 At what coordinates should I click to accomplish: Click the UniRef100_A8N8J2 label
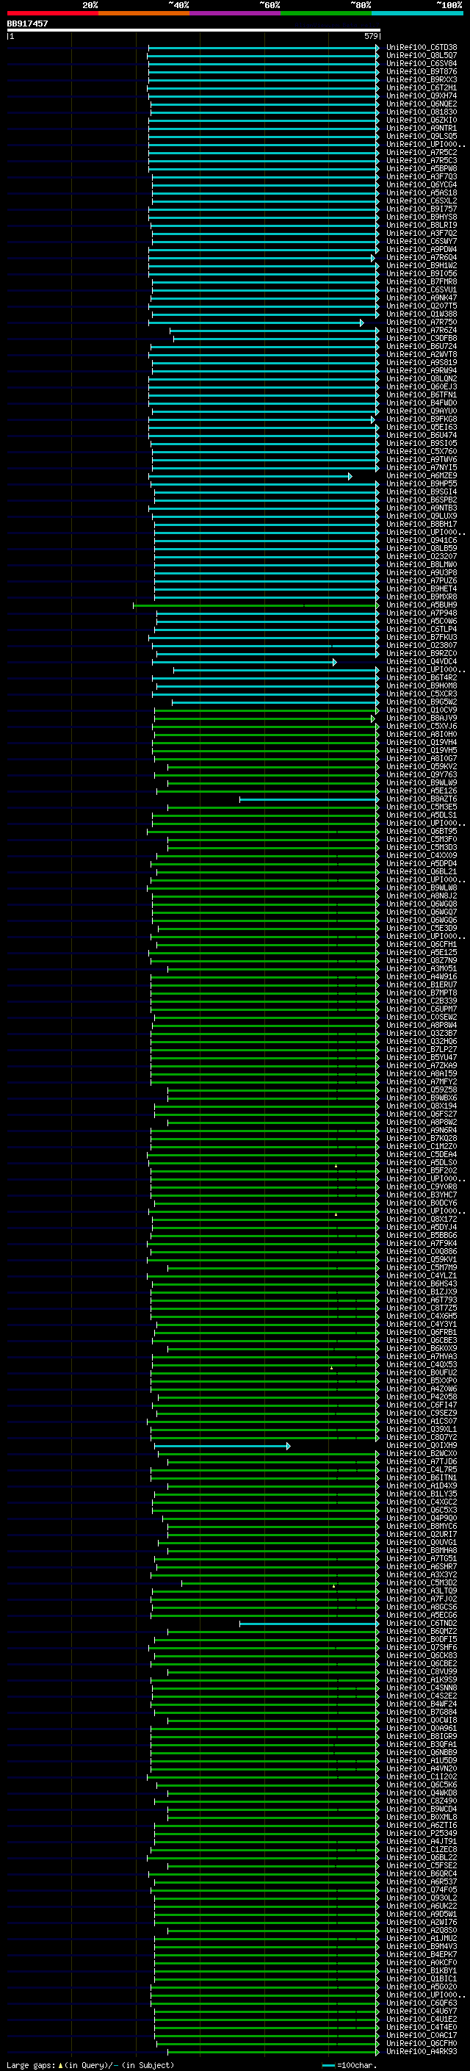click(x=422, y=896)
